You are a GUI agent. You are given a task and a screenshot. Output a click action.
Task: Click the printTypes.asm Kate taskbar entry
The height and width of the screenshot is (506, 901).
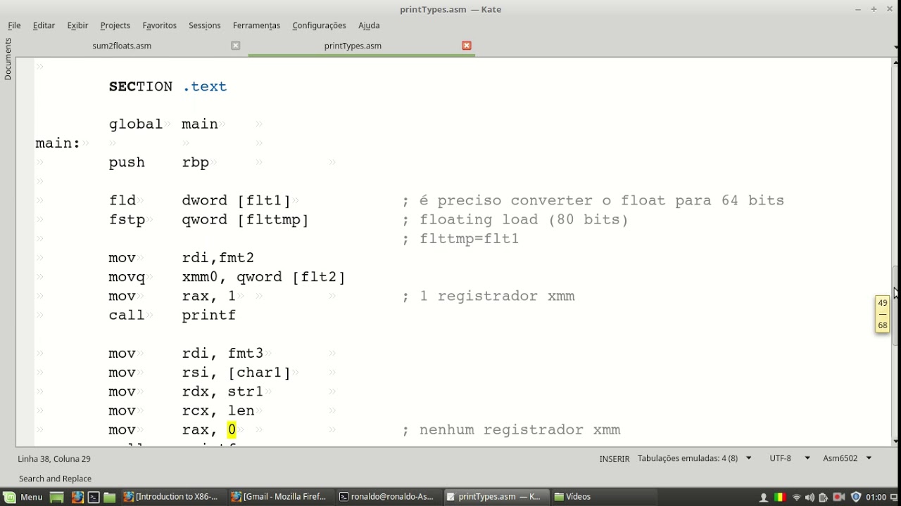coord(496,497)
